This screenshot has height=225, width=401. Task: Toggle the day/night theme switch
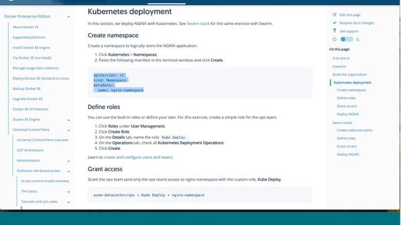(x=346, y=39)
